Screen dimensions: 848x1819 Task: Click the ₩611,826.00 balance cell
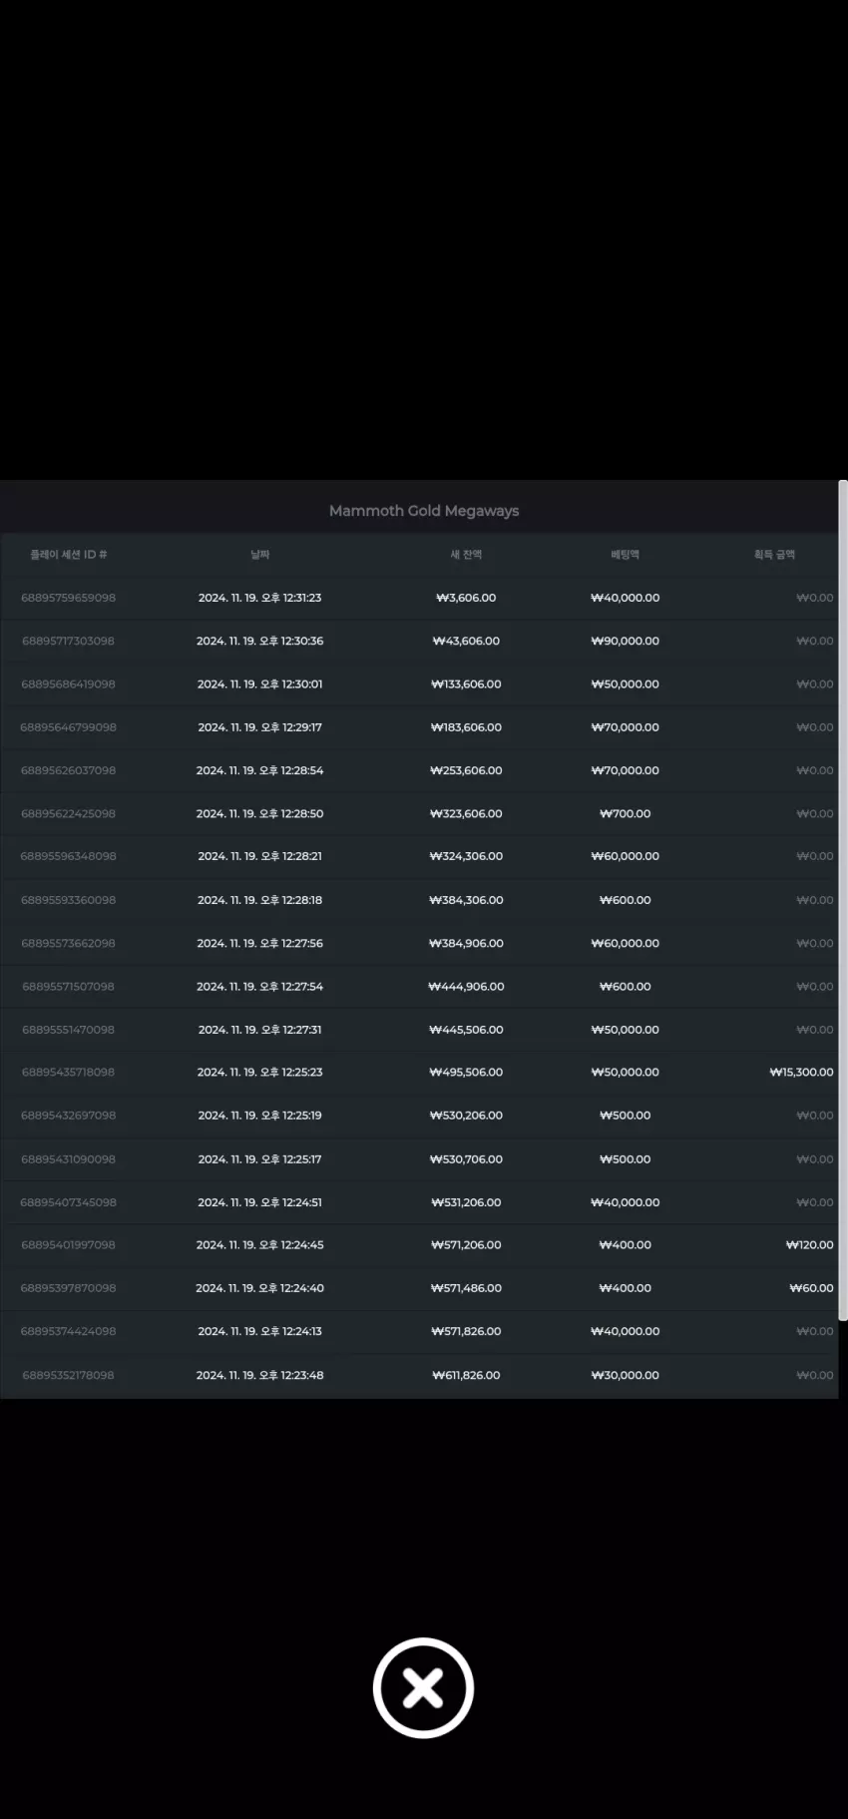tap(466, 1375)
